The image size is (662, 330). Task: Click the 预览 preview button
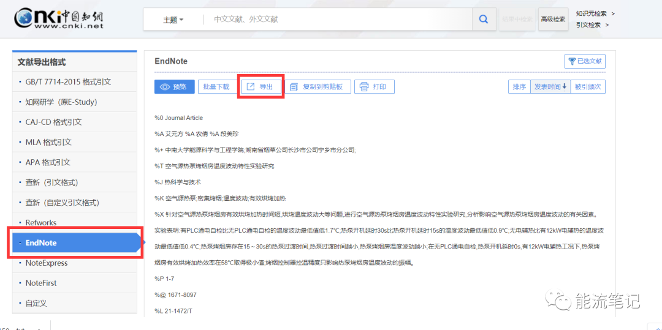pos(174,87)
